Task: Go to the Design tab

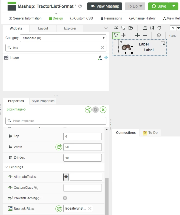Action: pos(56,18)
